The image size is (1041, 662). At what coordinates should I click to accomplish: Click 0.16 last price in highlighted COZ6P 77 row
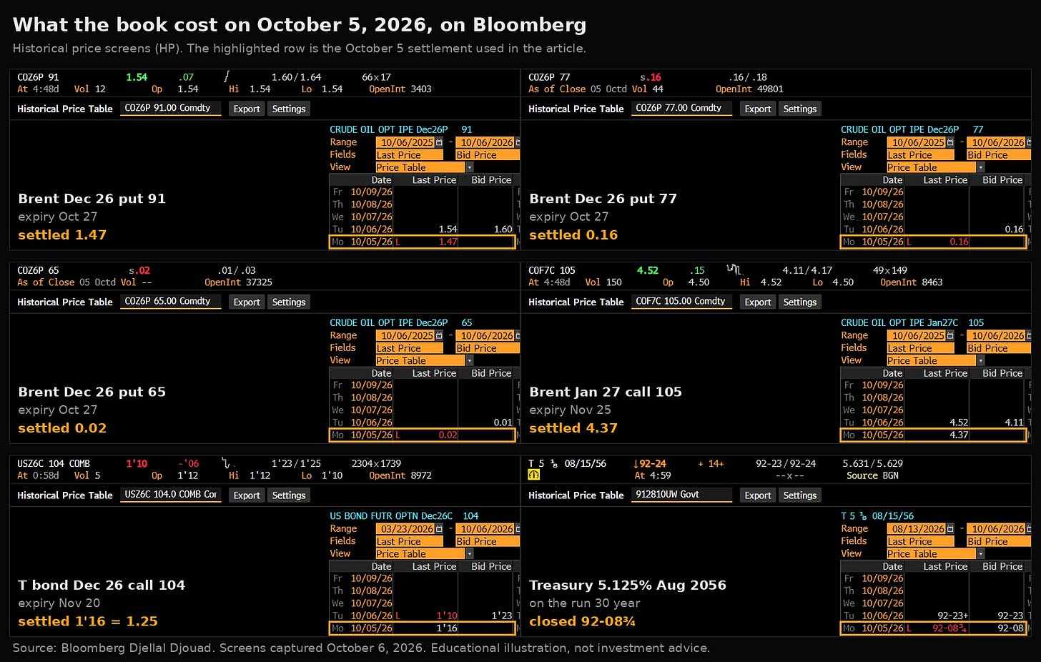(x=959, y=242)
